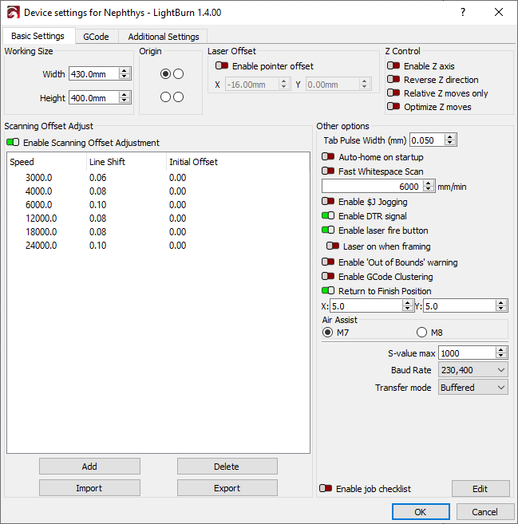Toggle Enable pointer offset switch
Screen dimensions: 518x524
tap(222, 66)
